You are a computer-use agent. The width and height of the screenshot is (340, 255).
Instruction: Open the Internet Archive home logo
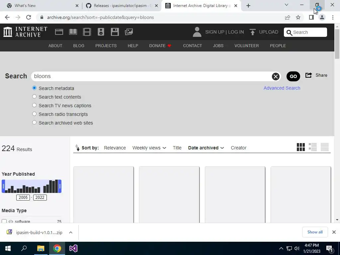tap(25, 32)
